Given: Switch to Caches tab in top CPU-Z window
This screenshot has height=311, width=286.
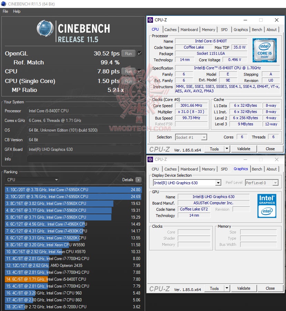Looking at the screenshot, I should [170, 30].
